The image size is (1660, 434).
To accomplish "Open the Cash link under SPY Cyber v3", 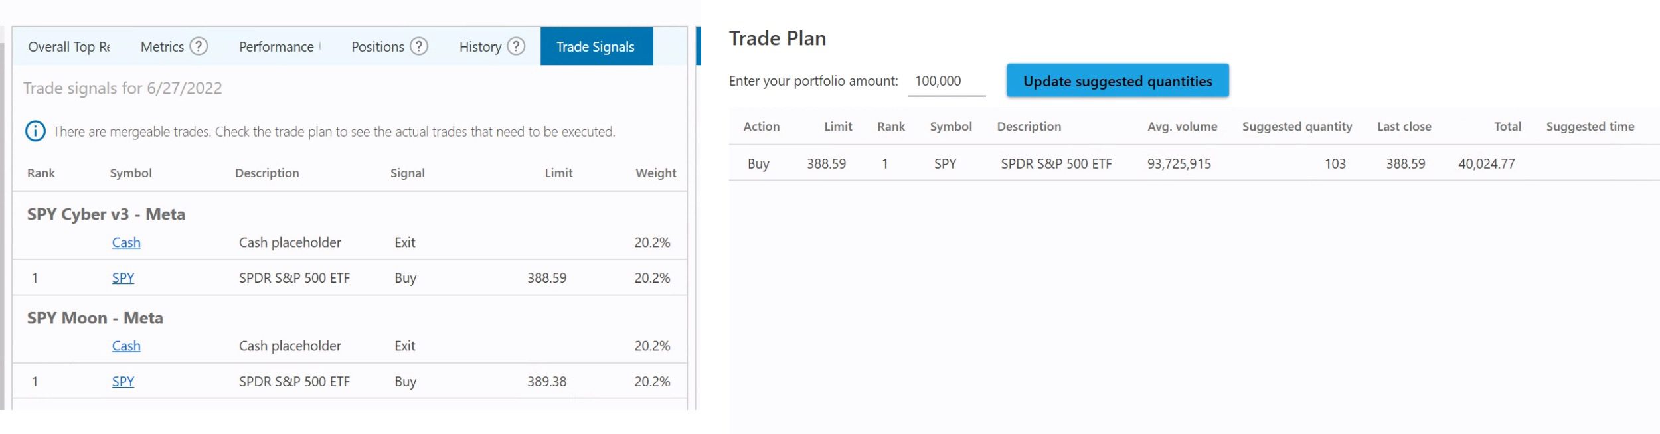I will [x=126, y=243].
